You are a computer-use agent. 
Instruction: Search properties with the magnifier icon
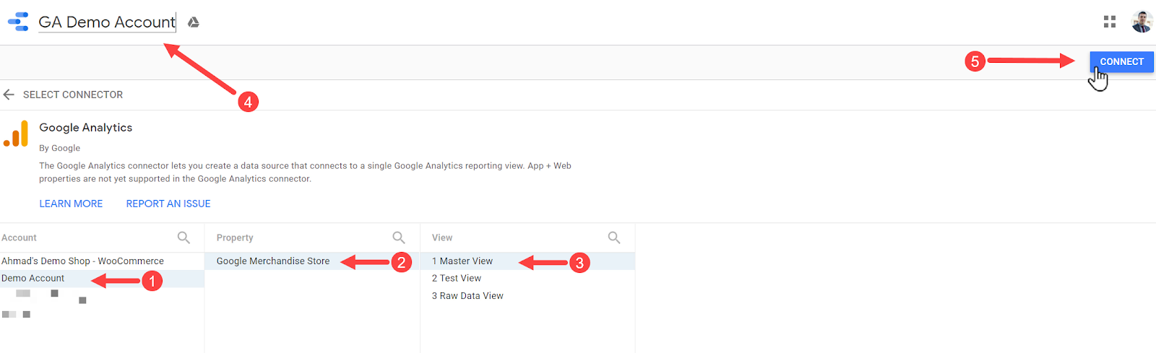click(399, 237)
